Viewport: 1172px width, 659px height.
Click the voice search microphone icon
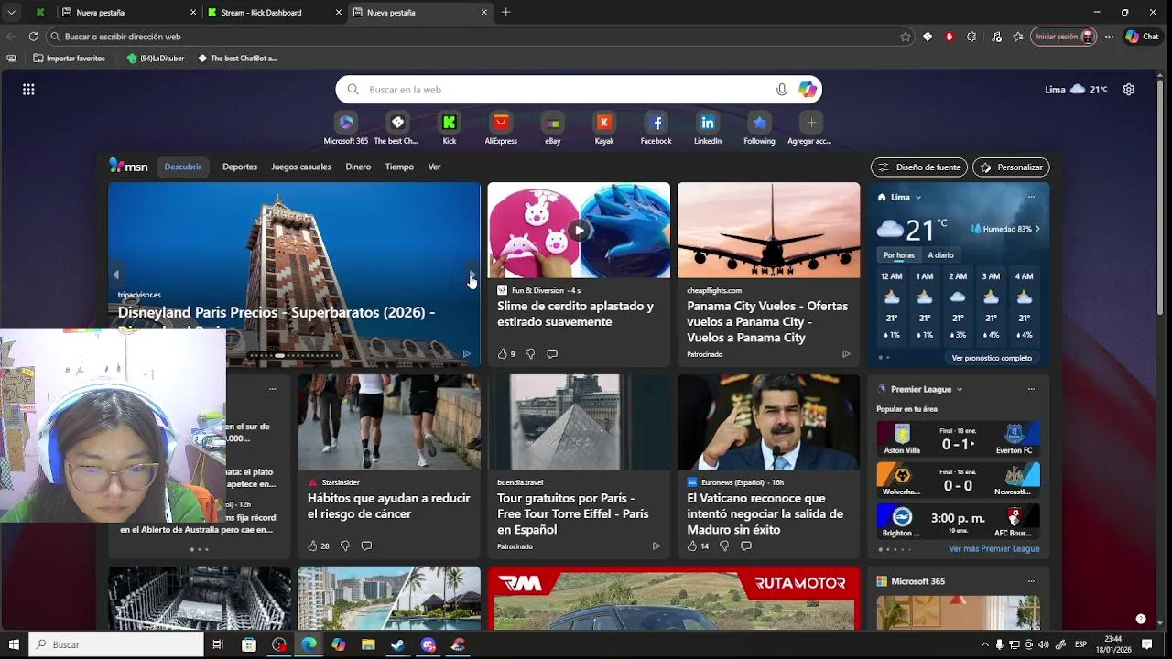pyautogui.click(x=782, y=90)
